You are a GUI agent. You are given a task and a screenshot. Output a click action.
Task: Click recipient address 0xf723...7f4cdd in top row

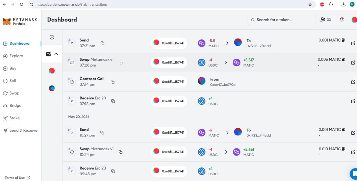[x=259, y=46]
